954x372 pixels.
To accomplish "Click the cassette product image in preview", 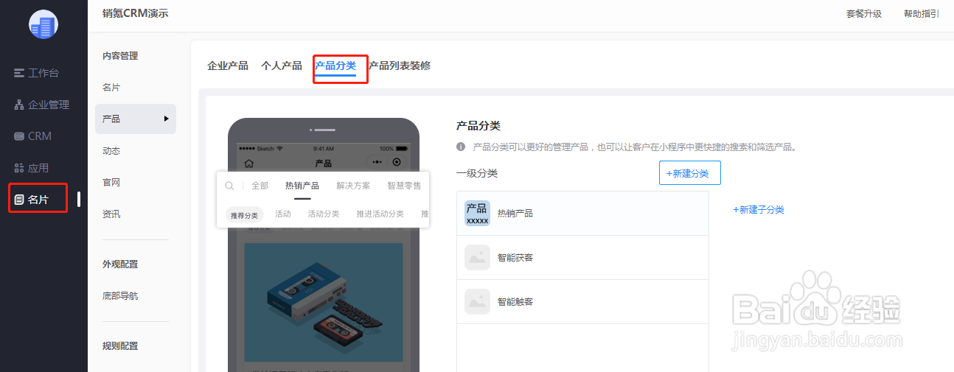I will pyautogui.click(x=324, y=302).
